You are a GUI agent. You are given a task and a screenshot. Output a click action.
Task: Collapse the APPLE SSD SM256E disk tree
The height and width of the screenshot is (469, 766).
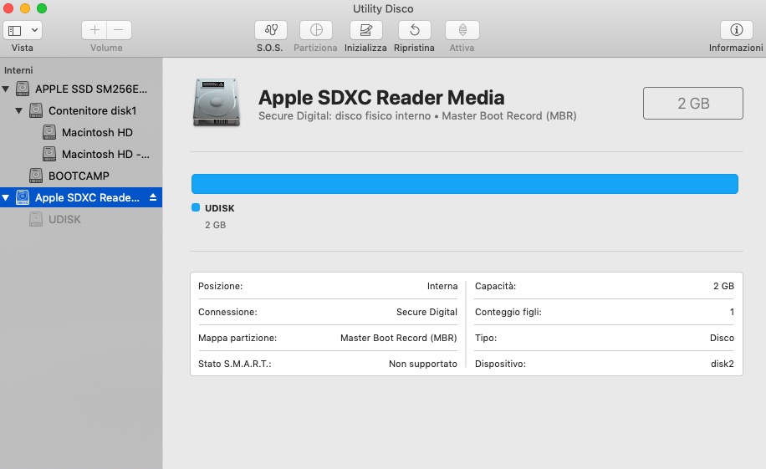pos(5,89)
